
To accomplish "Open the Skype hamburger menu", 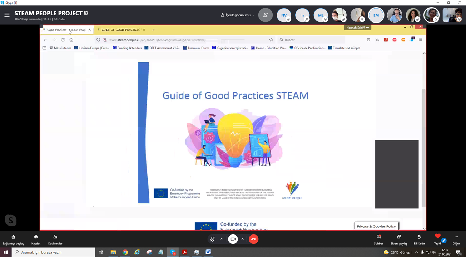I will [x=7, y=15].
